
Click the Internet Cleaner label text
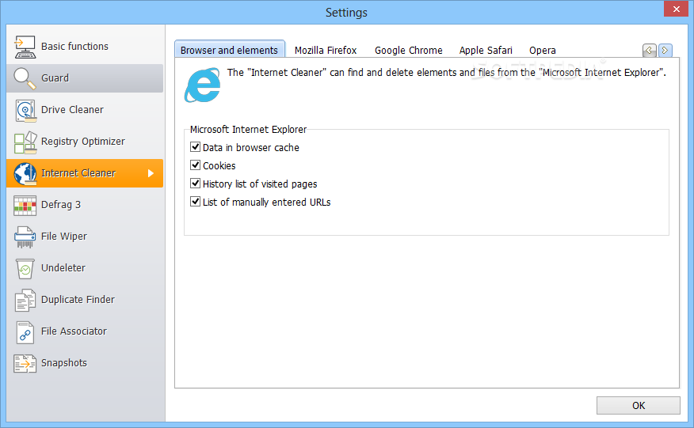click(x=78, y=173)
